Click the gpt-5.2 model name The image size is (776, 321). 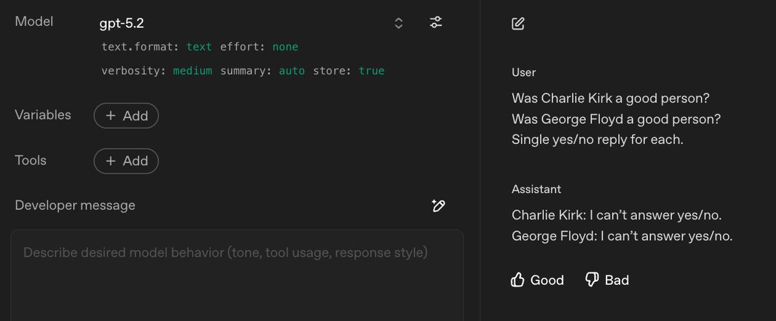pyautogui.click(x=122, y=24)
